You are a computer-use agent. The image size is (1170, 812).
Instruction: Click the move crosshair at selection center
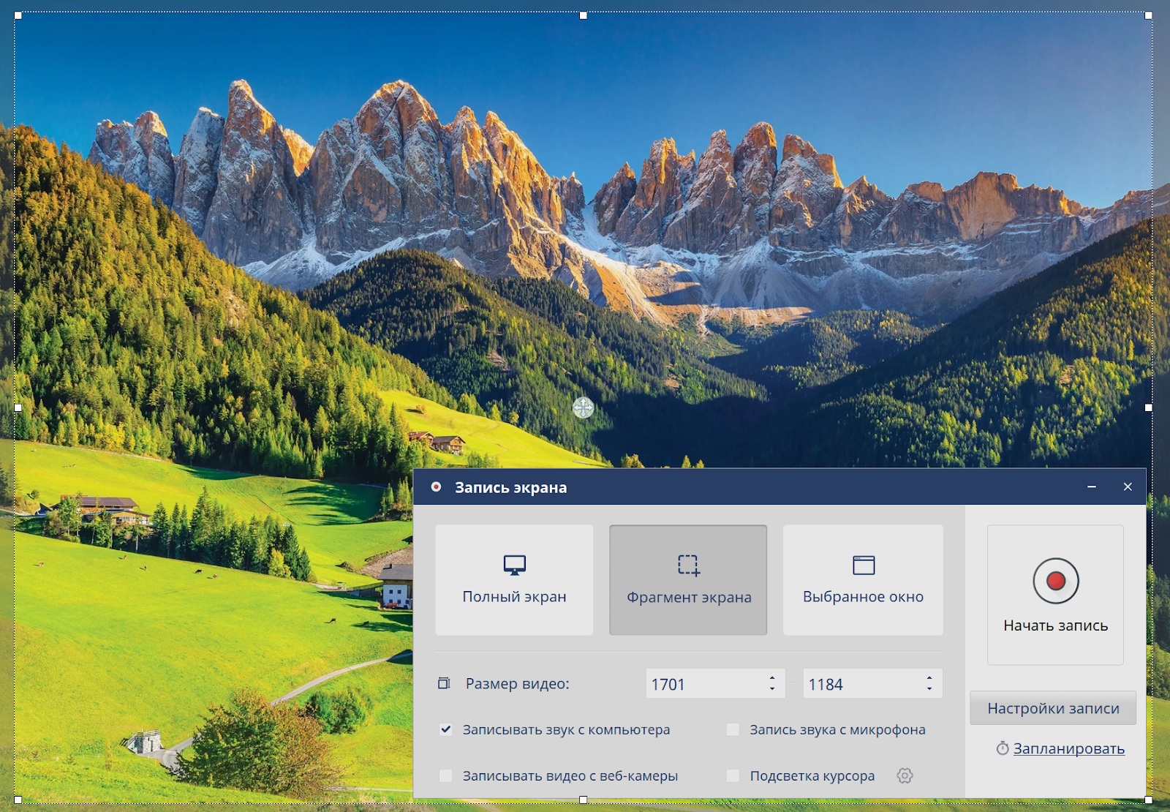coord(583,407)
